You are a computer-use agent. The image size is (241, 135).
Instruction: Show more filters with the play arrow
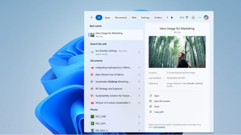172,18
